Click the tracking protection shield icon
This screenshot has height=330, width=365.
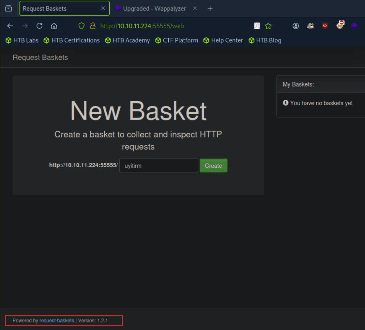[82, 26]
